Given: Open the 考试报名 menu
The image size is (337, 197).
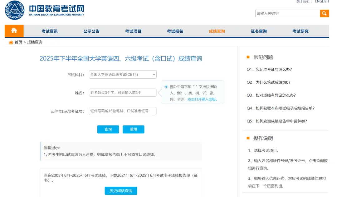Looking at the screenshot, I should [175, 31].
